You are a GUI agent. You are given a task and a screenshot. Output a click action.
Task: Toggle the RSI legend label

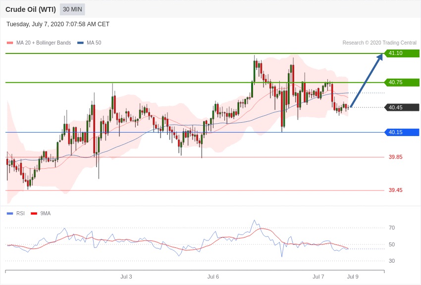(20, 214)
